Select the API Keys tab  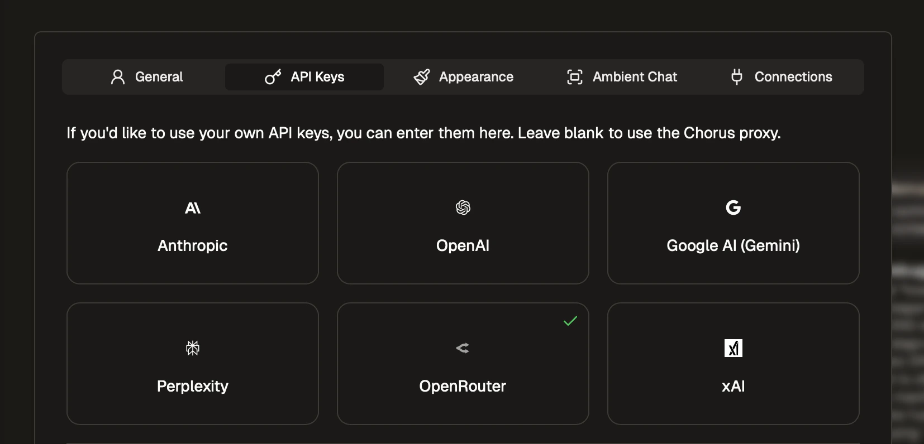[304, 77]
